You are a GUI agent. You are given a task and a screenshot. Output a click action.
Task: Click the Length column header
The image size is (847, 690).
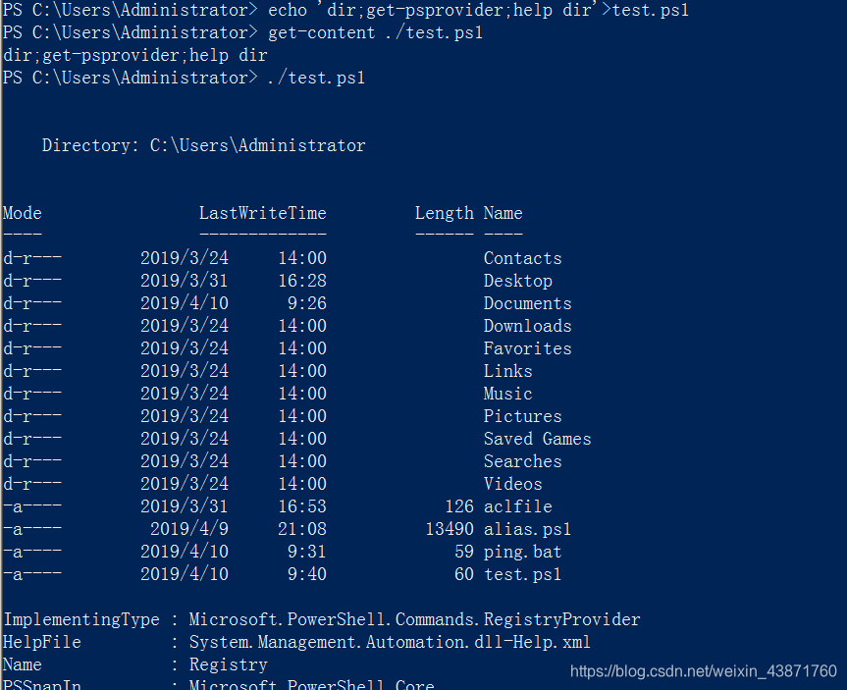pos(444,213)
